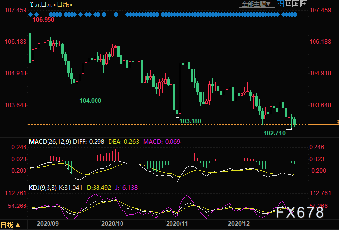Click the first blue event dot on top row
This screenshot has height=230, width=339.
tap(32, 14)
